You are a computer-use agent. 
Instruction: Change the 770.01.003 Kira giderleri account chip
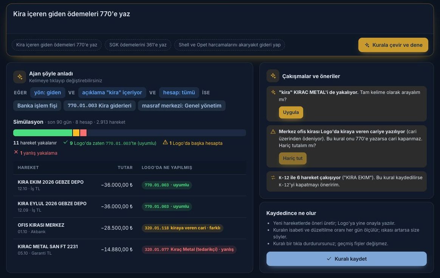pos(100,106)
